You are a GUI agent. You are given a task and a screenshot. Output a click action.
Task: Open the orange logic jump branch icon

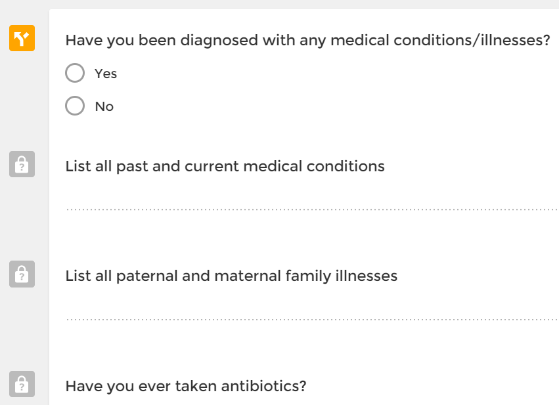(x=22, y=38)
